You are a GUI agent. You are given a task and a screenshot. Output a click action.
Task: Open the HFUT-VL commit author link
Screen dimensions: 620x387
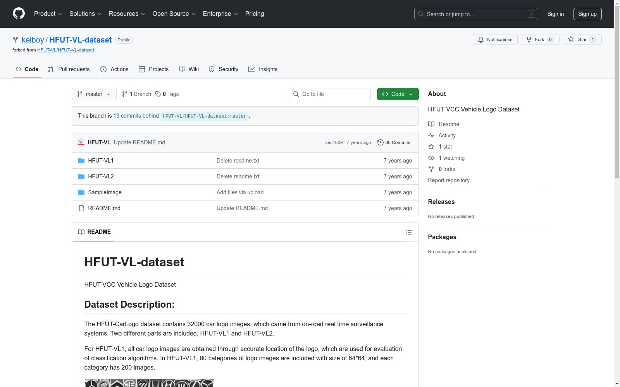pyautogui.click(x=99, y=142)
